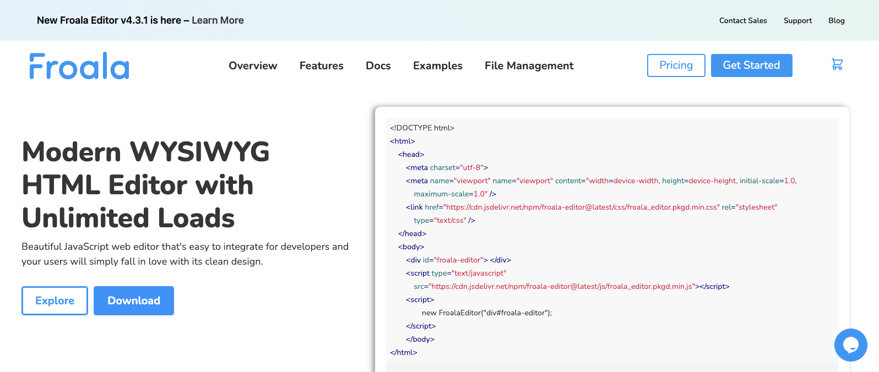Click the Pricing button
Screen dimensions: 879x372
pyautogui.click(x=676, y=65)
